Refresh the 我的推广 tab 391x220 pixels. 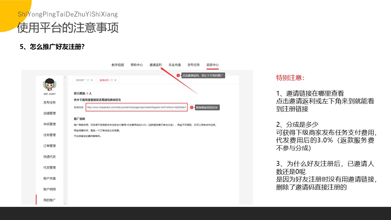coord(88,80)
